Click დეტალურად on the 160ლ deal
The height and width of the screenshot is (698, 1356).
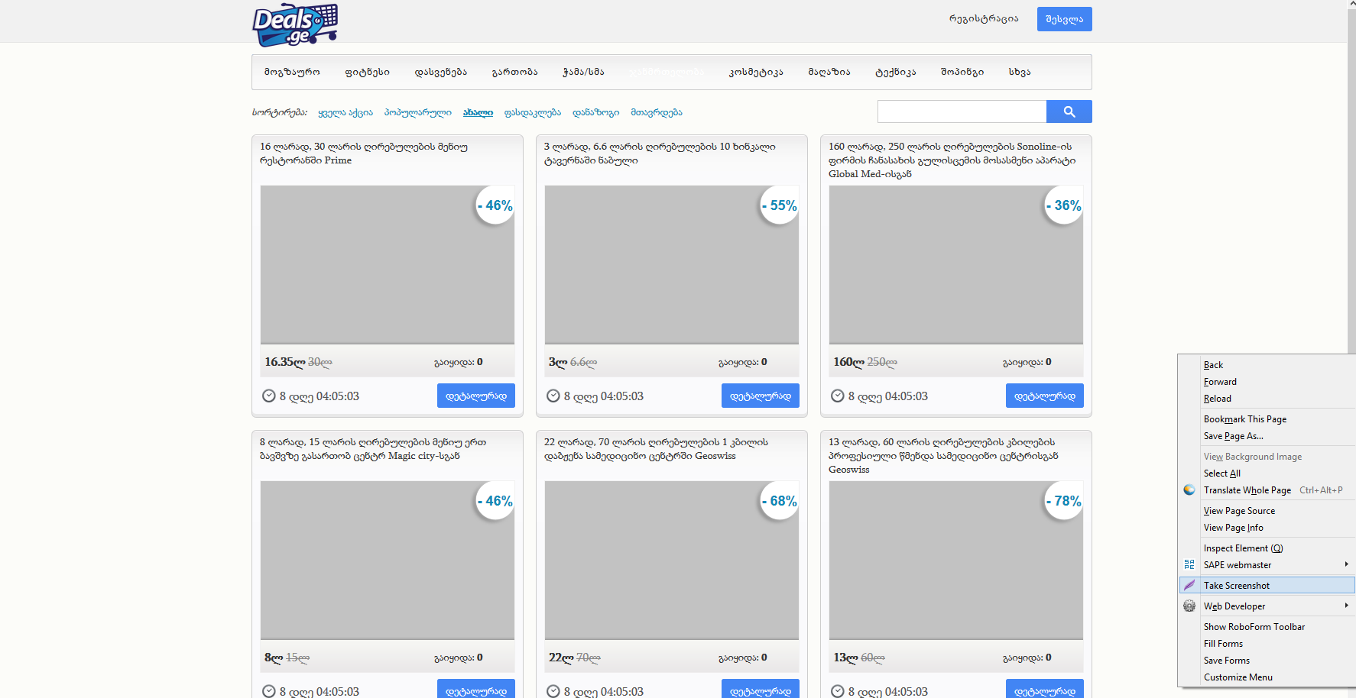tap(1045, 396)
